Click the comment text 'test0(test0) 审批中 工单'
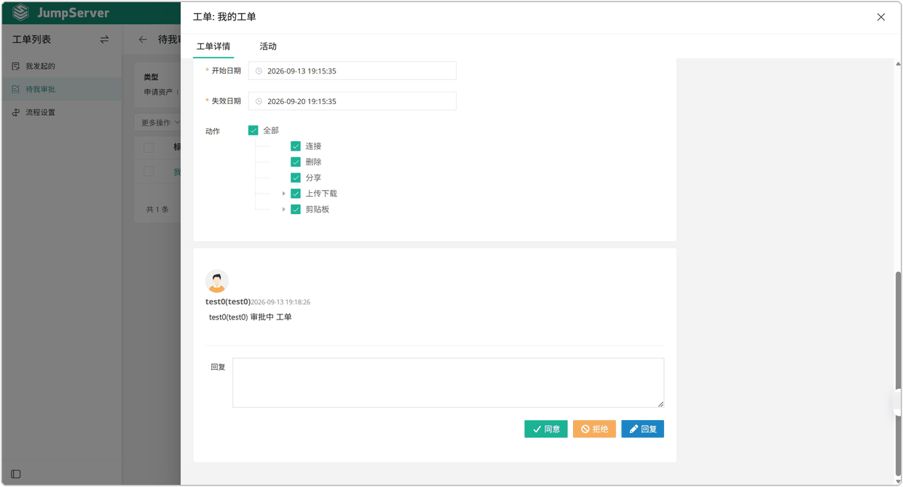This screenshot has width=903, height=487. 250,317
